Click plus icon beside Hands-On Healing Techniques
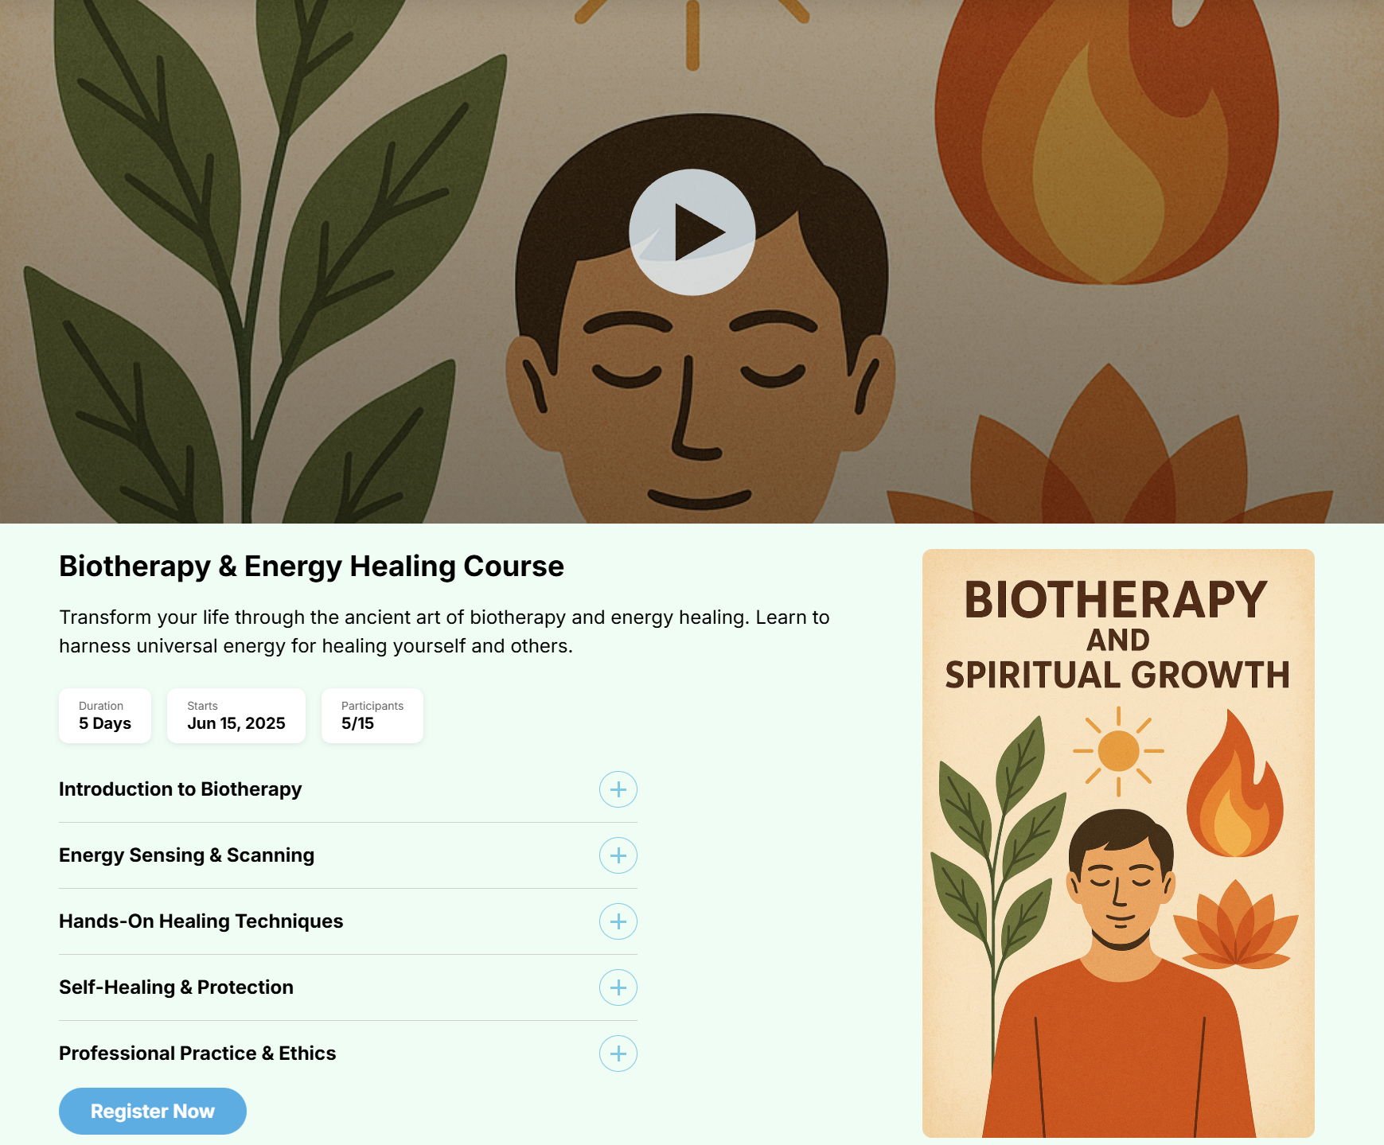 [x=618, y=921]
